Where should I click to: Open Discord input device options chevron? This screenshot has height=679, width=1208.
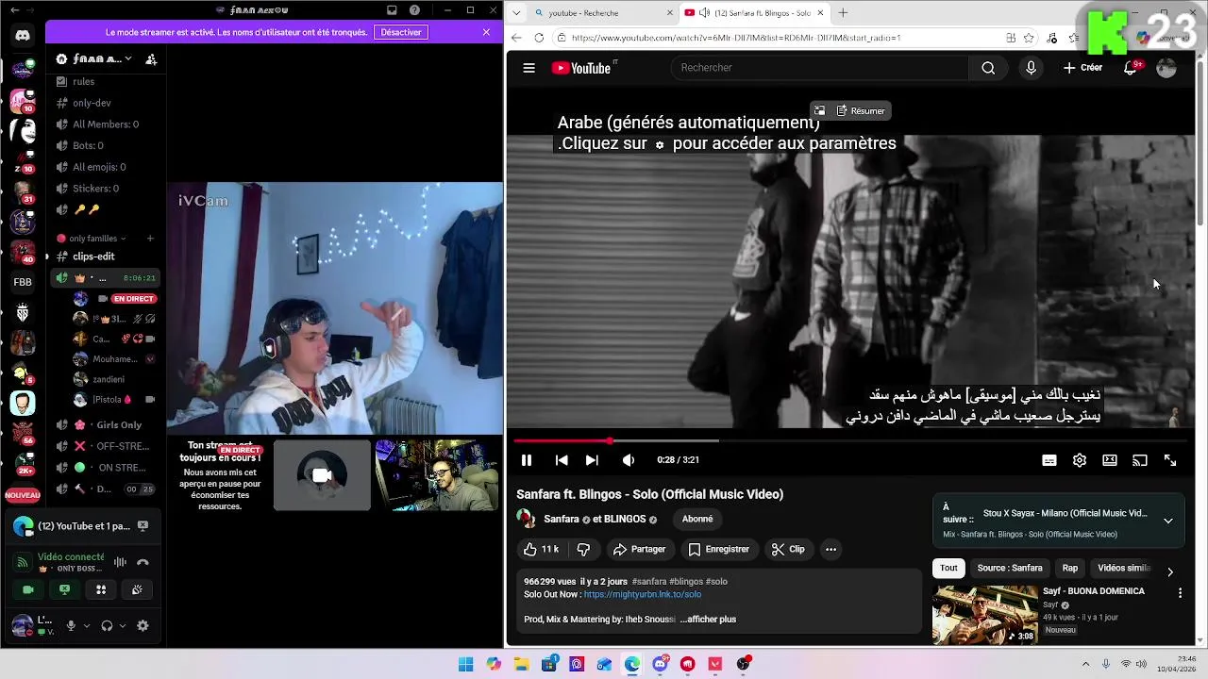87,625
